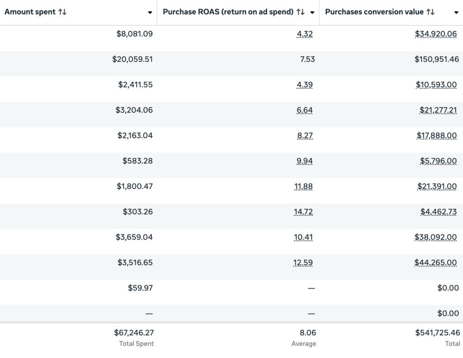Select total conversion value $541,725.46
The image size is (463, 358).
click(x=438, y=333)
